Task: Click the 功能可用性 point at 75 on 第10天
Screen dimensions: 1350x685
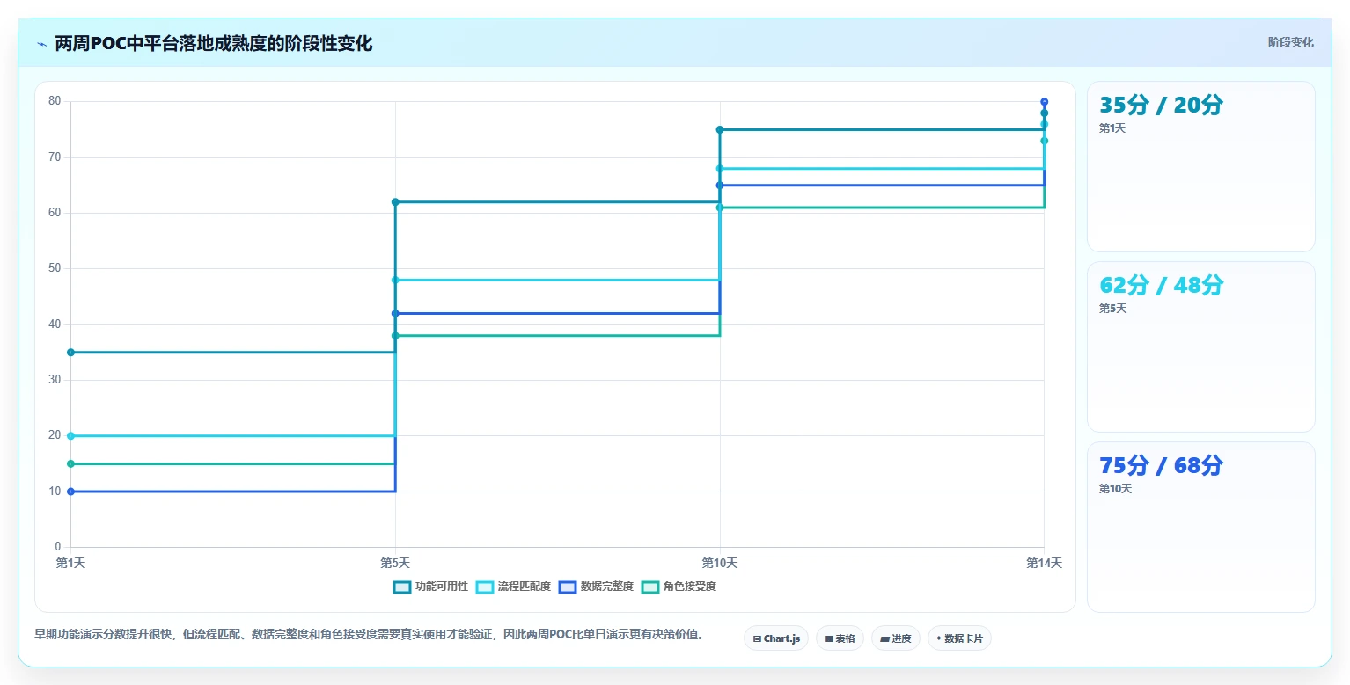Action: point(720,130)
